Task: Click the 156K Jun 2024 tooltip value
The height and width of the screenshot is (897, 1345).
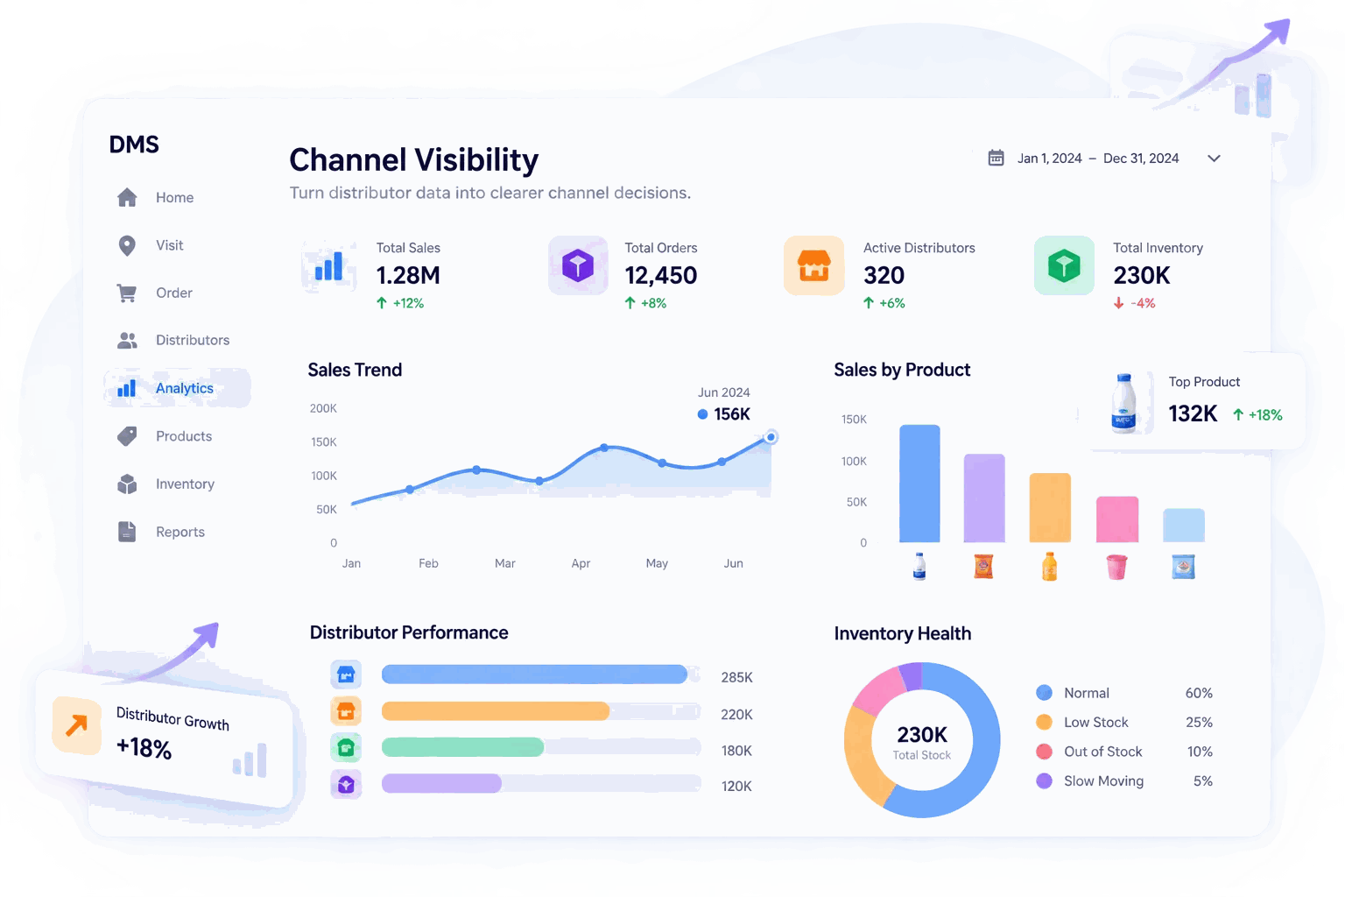Action: 732,414
